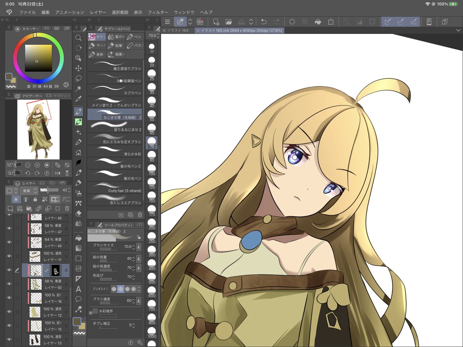Create new layer folder in Layers panel
The image size is (463, 347).
pos(29,209)
